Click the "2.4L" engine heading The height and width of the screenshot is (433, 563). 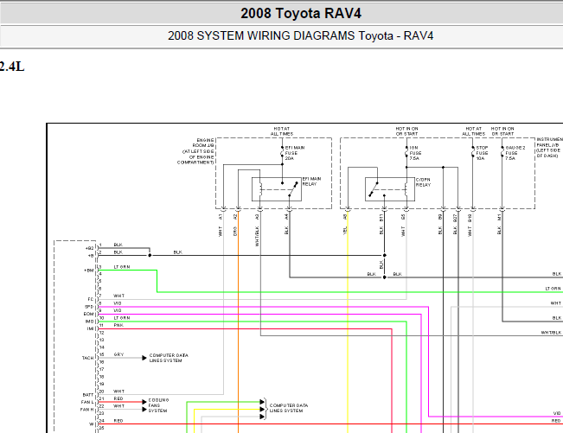[x=12, y=67]
